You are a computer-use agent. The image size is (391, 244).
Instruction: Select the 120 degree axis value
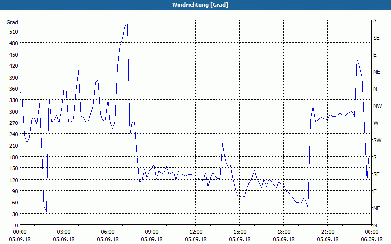(14, 180)
